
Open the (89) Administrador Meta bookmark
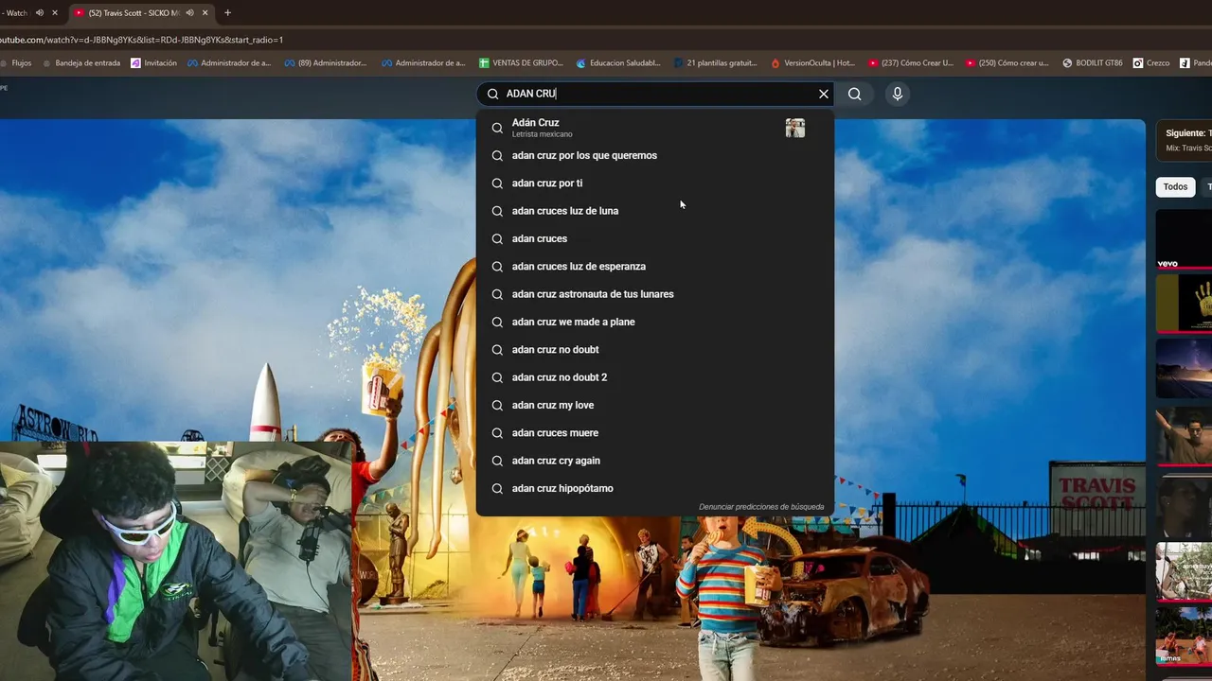coord(325,63)
